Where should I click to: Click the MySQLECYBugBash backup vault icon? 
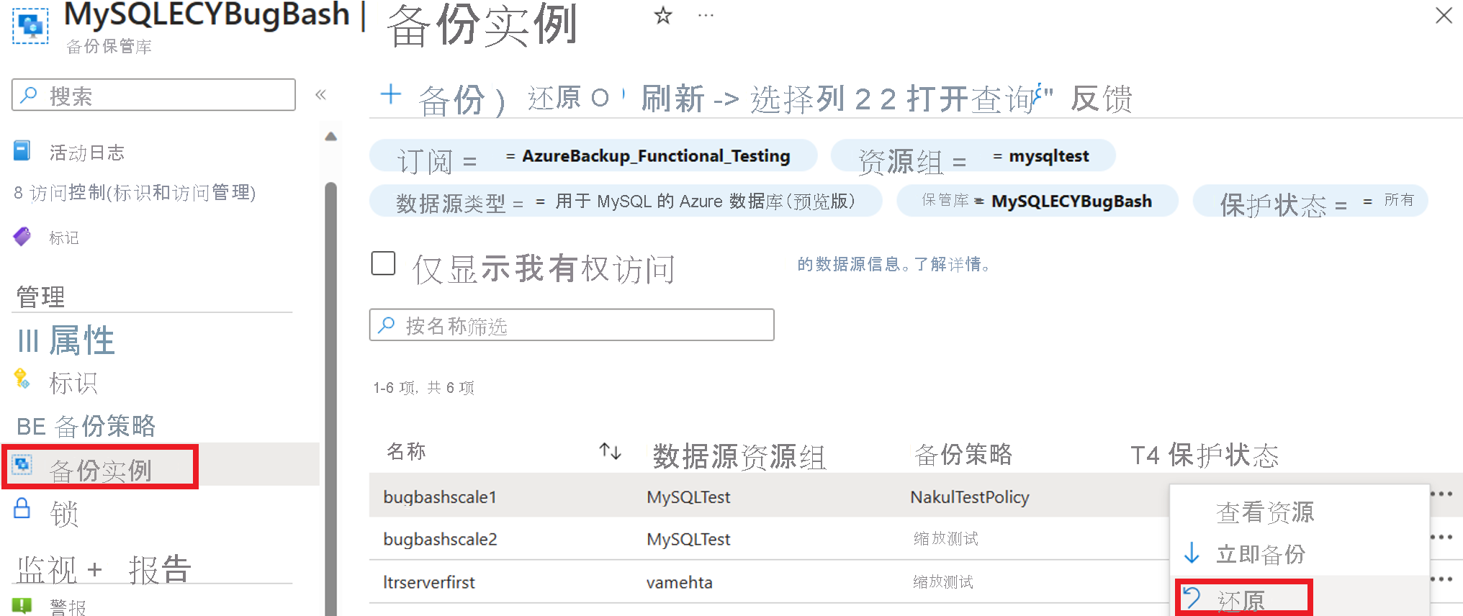[30, 26]
